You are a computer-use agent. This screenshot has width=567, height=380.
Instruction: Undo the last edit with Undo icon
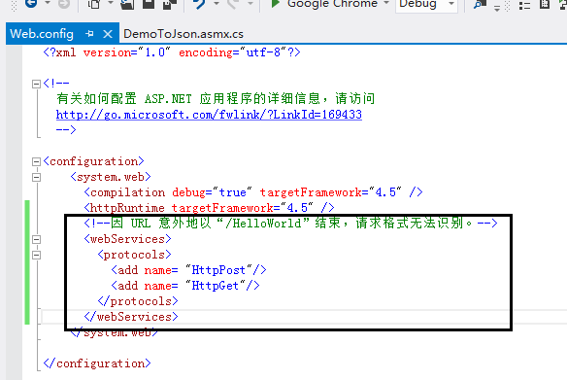[x=199, y=4]
